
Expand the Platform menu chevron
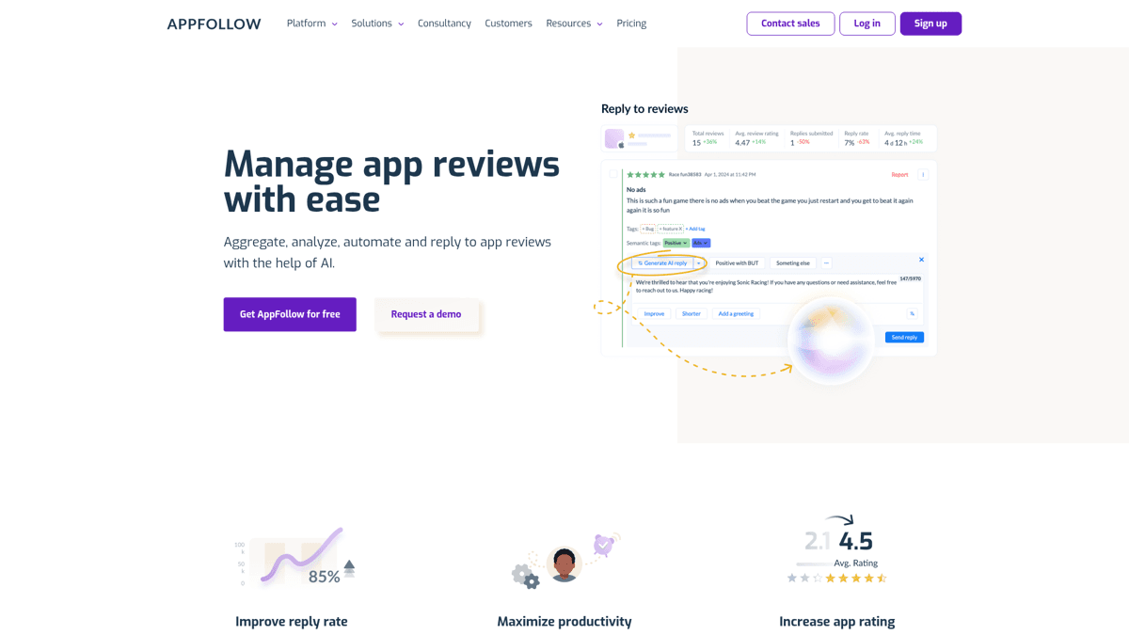point(334,24)
